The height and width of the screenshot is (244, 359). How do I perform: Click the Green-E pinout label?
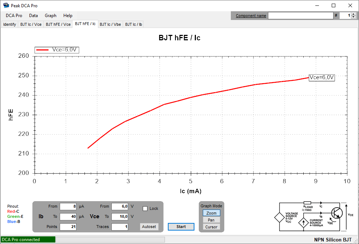(15, 217)
